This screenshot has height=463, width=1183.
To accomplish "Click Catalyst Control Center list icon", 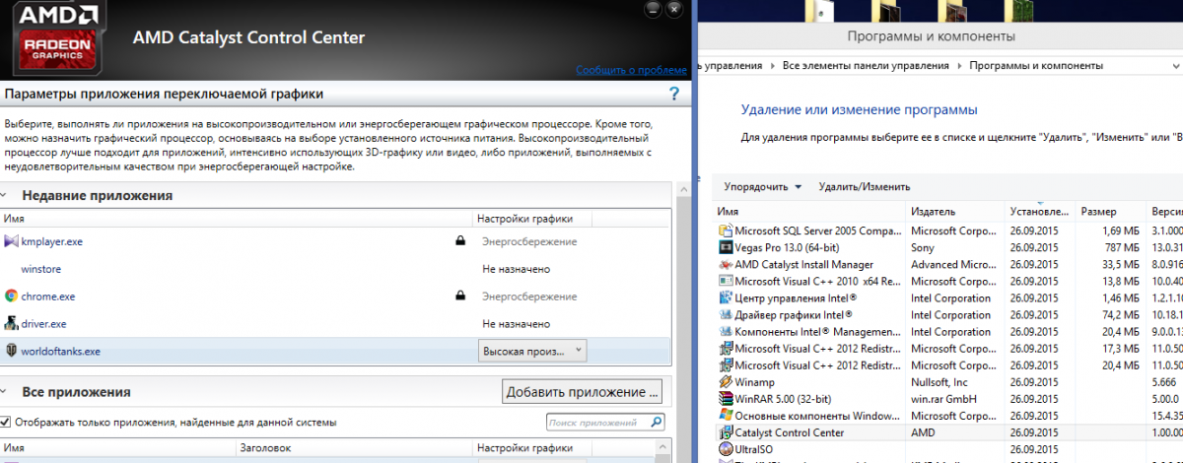I will (x=726, y=431).
